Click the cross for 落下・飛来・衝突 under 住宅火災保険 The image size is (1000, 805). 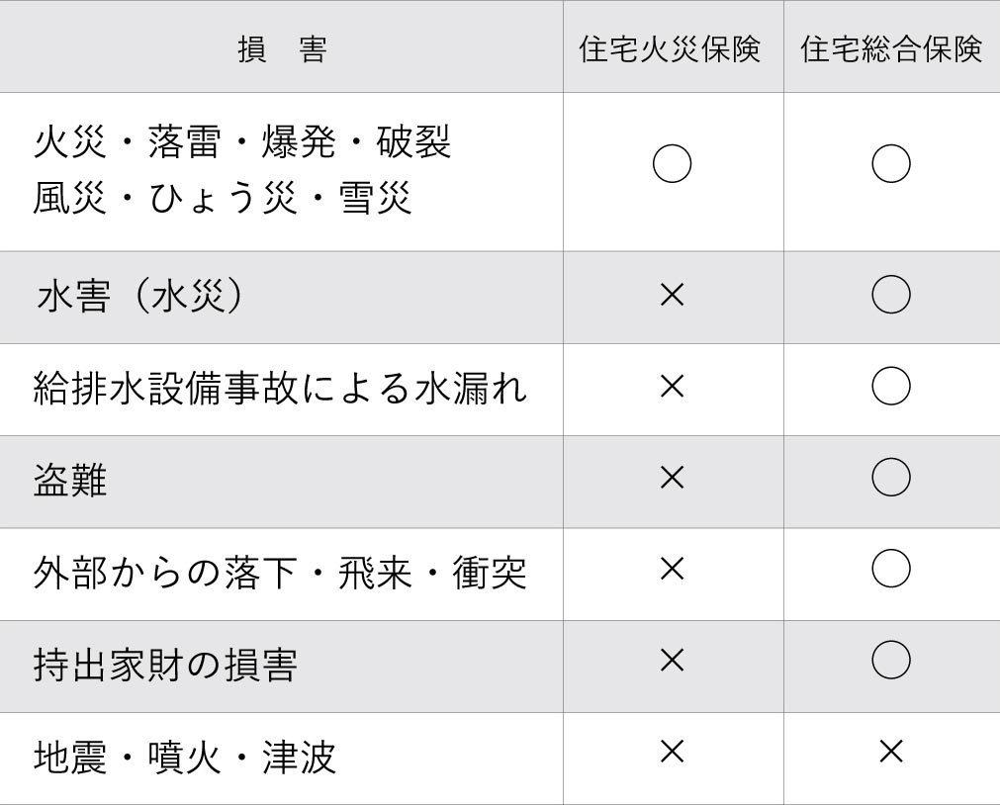coord(673,569)
